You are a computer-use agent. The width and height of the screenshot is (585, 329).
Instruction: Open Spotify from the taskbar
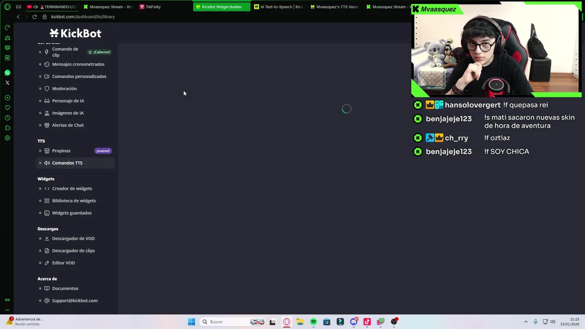click(x=314, y=322)
